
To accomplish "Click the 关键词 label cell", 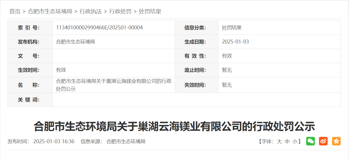I will coord(30,100).
